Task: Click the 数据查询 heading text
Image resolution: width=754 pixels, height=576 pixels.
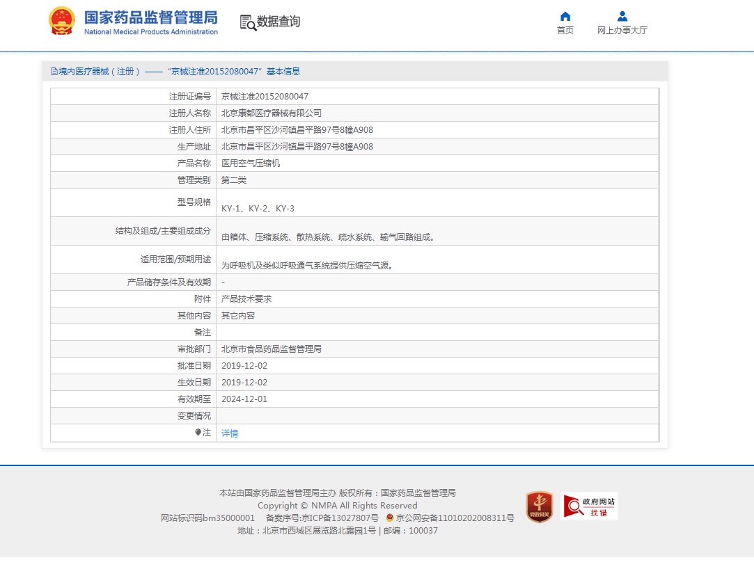Action: [278, 21]
